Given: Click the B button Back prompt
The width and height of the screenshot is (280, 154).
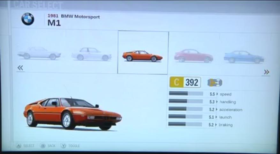Looking at the screenshot, I should pos(48,146).
